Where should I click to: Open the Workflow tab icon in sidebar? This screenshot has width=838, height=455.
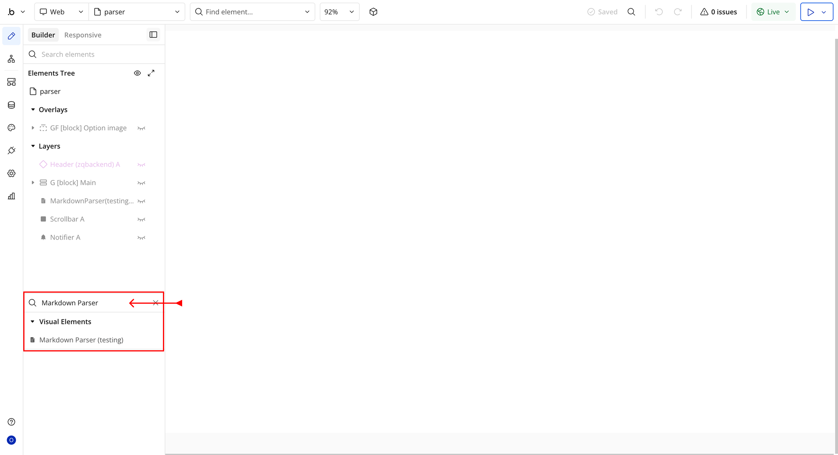pyautogui.click(x=11, y=59)
